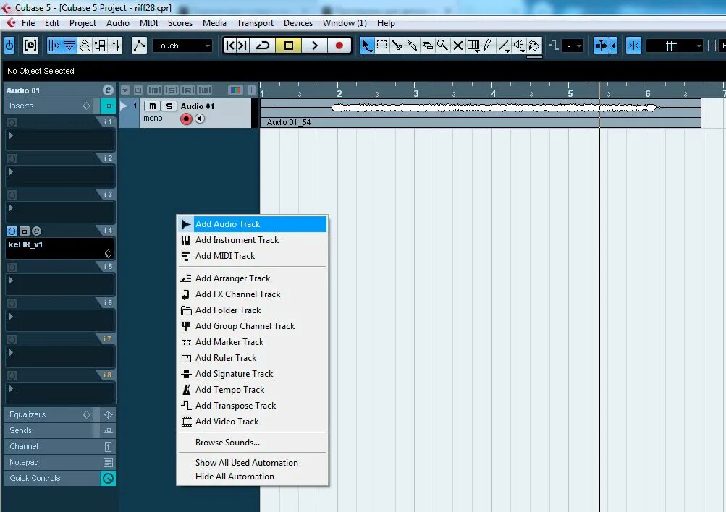Select the Play speaker tool
726x512 pixels.
pos(519,46)
